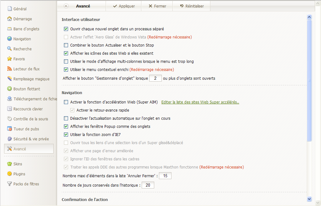The width and height of the screenshot is (321, 206).
Task: Toggle Afficher les fenêtre Popup comme des onglets
Action: pos(66,127)
